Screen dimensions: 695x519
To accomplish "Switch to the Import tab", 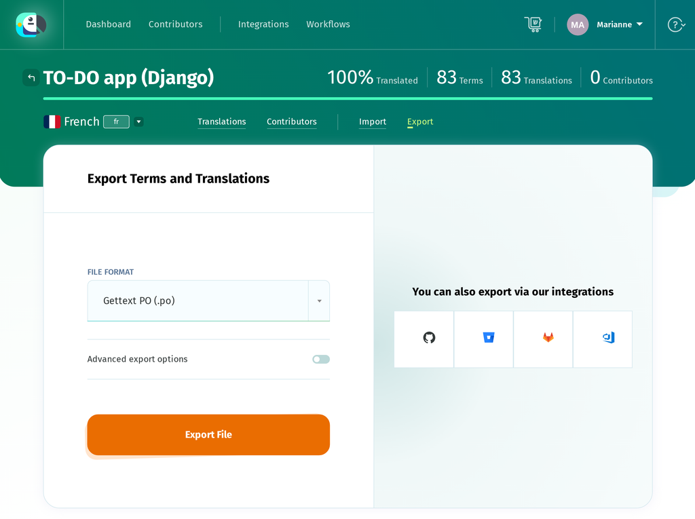I will point(373,121).
